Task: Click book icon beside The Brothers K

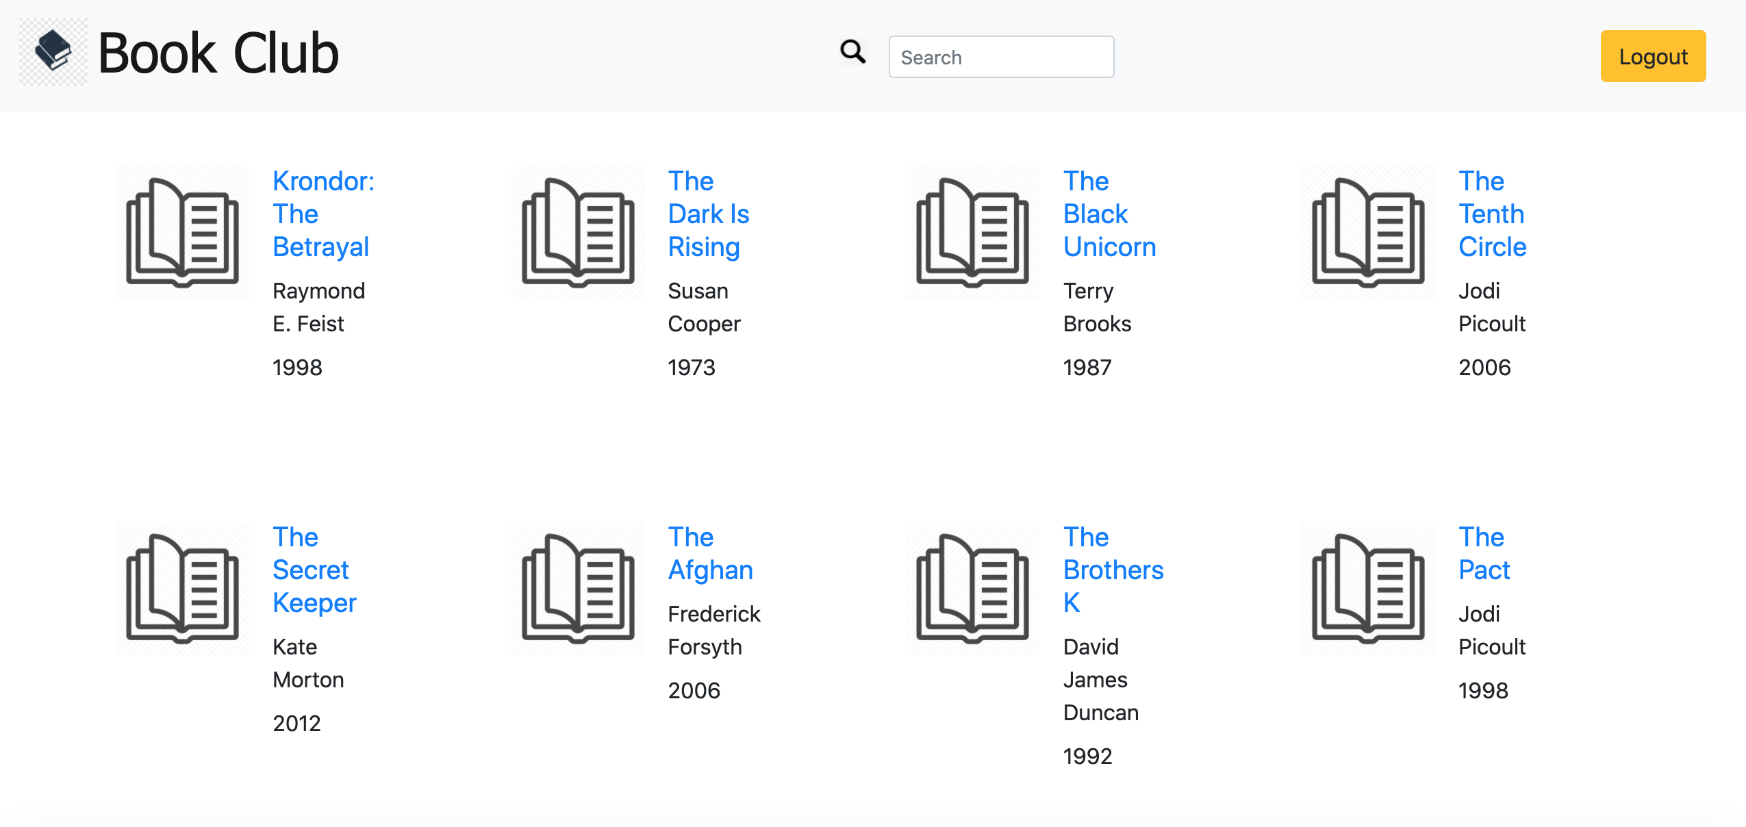Action: (972, 589)
